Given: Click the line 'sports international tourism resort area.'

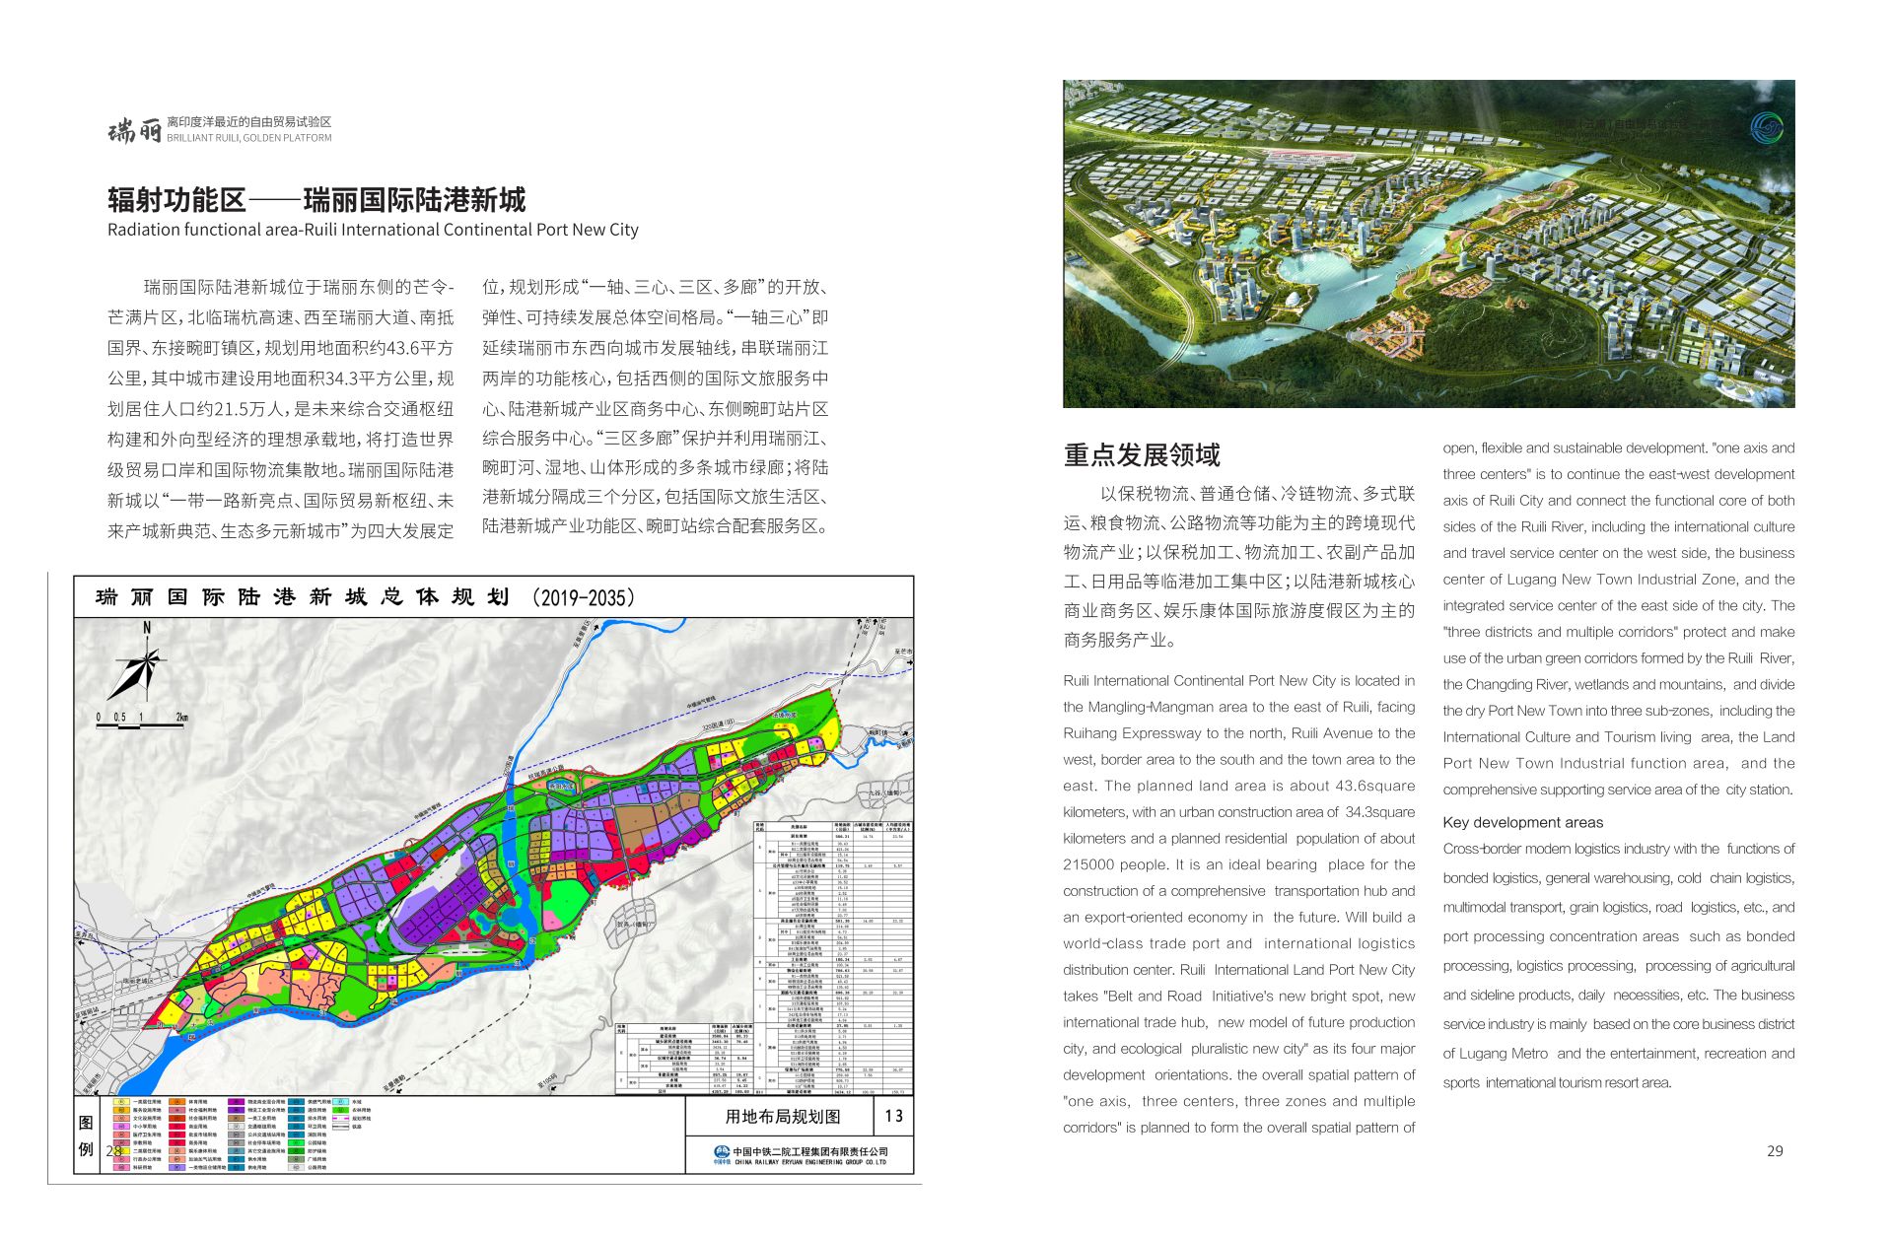Looking at the screenshot, I should [1556, 1082].
